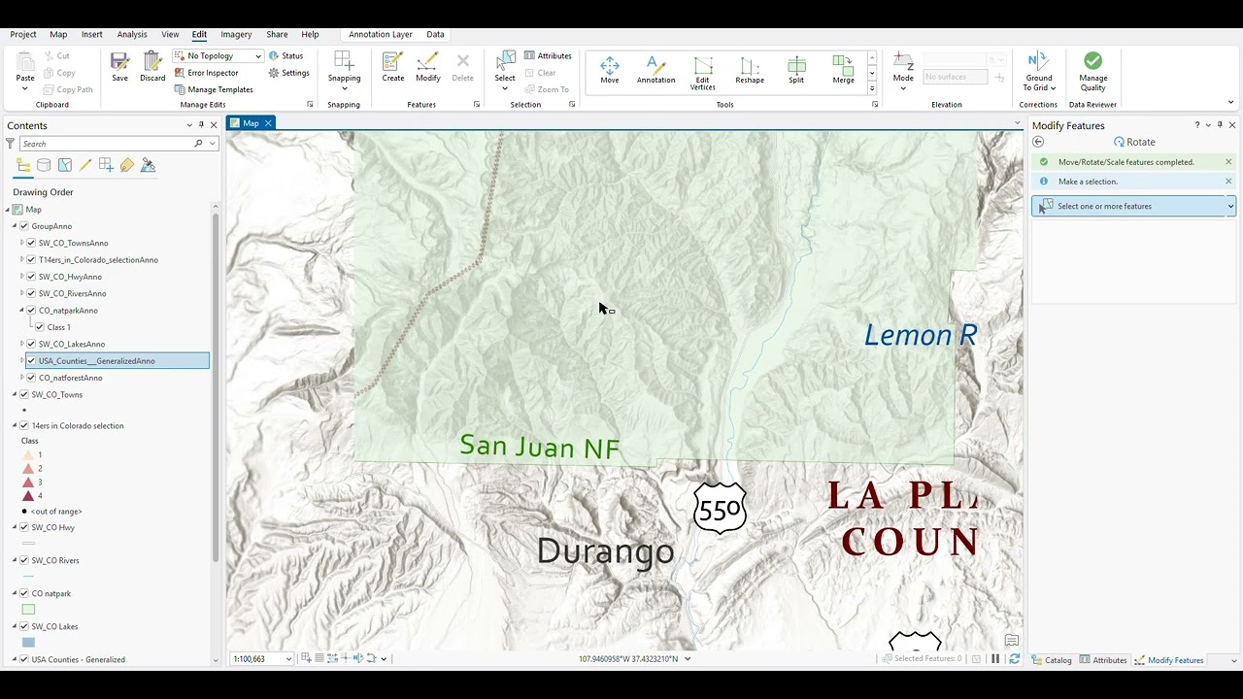Switch to List By Labeling view
This screenshot has width=1243, height=699.
point(127,165)
